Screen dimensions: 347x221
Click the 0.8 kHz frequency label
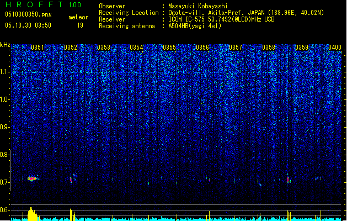4,155
